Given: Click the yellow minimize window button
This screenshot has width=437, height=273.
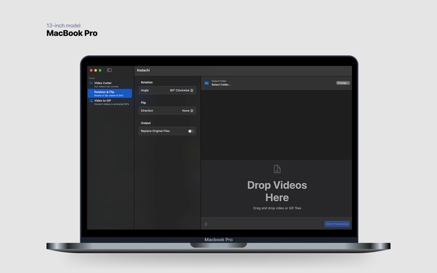Looking at the screenshot, I should [x=96, y=70].
